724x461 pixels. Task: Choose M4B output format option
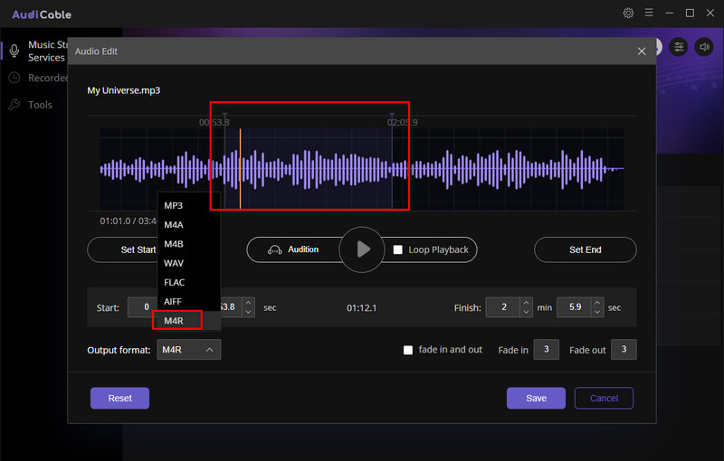click(174, 244)
